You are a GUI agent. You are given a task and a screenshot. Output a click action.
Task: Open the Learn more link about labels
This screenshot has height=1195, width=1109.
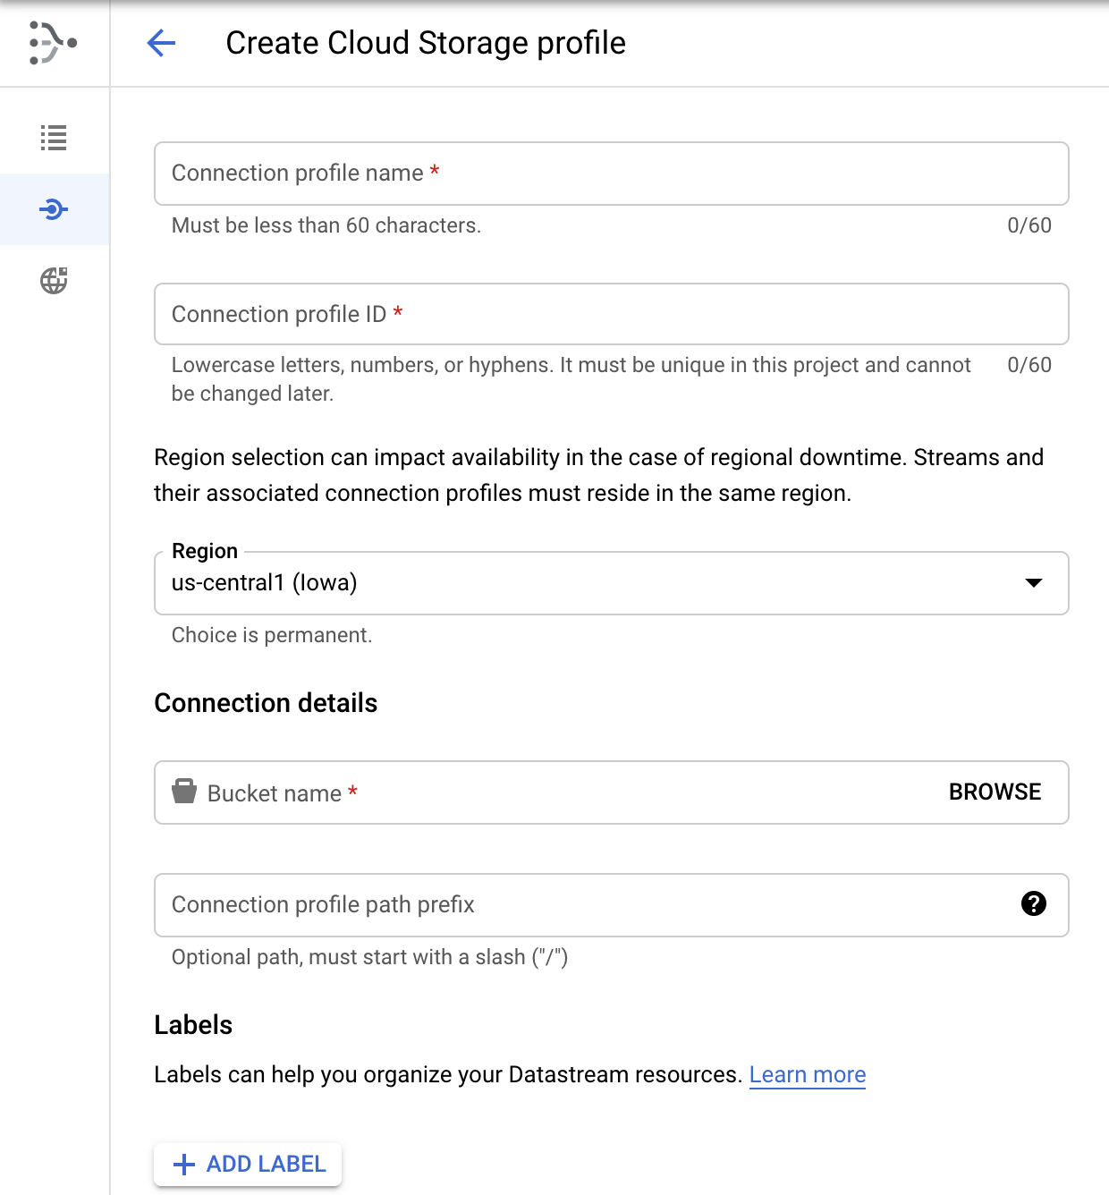pos(808,1074)
